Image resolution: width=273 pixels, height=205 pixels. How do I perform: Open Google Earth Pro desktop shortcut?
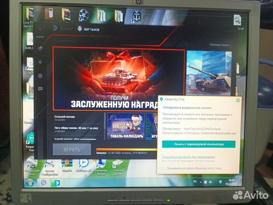31,166
